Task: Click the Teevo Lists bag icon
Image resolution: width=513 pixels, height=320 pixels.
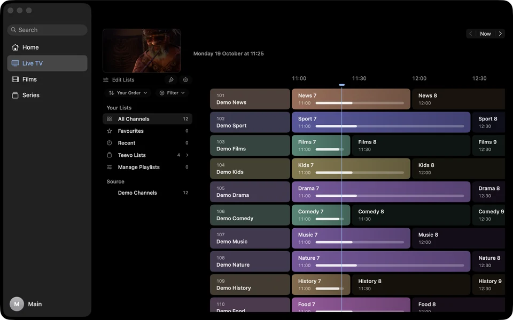Action: click(109, 155)
